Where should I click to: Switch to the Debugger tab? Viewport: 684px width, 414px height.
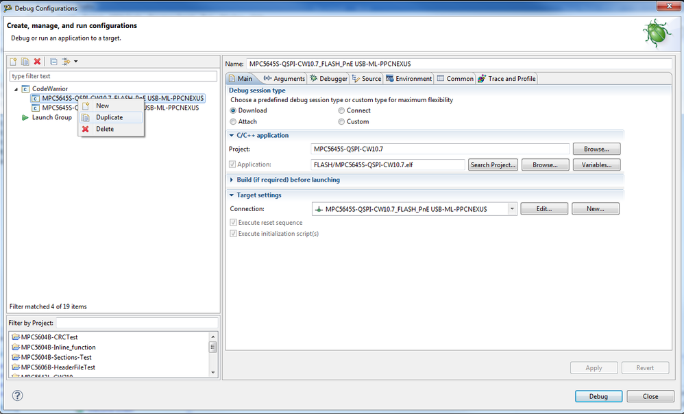click(328, 79)
